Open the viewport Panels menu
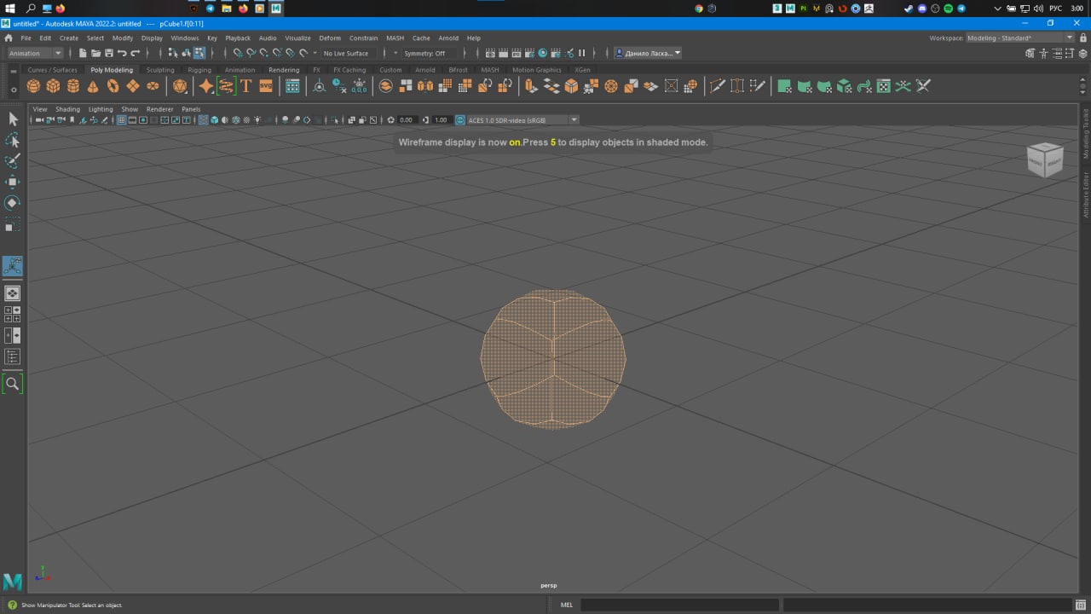 [191, 109]
